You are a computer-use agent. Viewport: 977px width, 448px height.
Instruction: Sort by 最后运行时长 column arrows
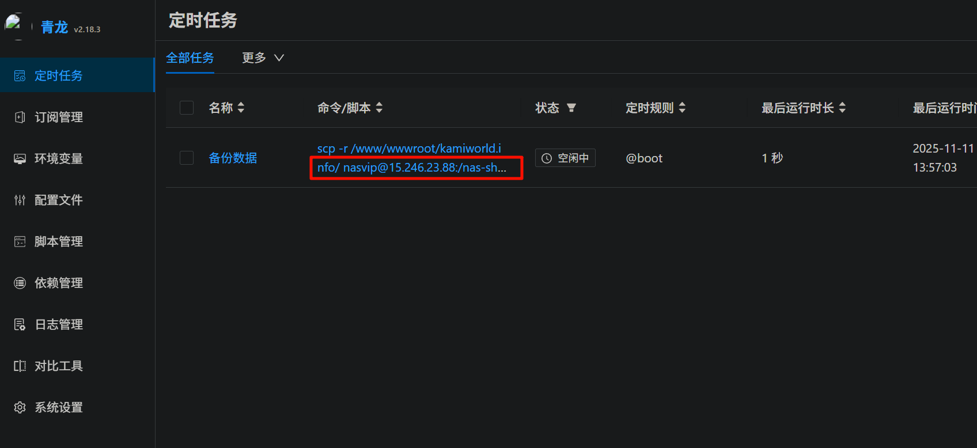click(842, 108)
